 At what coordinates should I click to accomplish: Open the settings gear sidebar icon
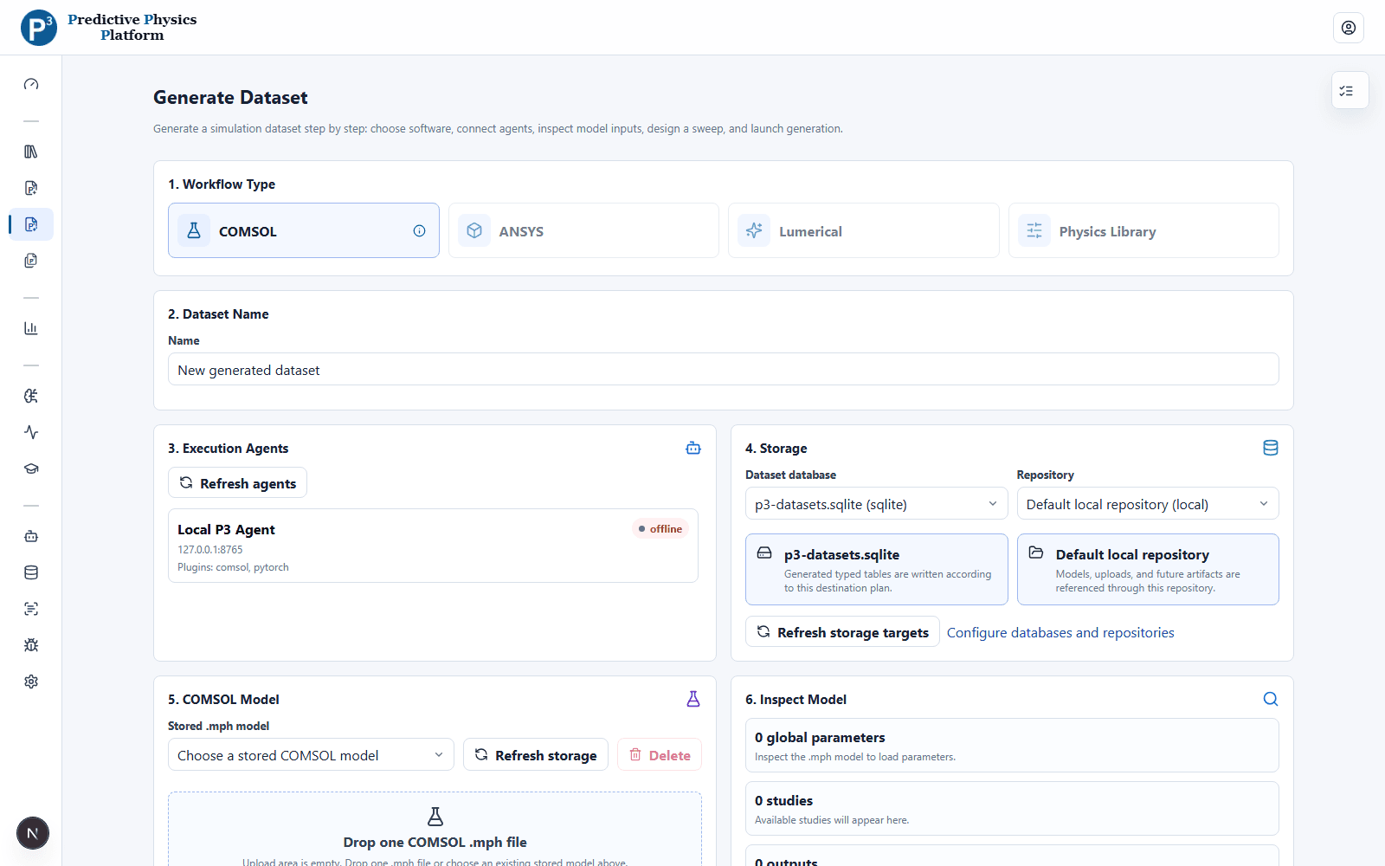coord(31,682)
